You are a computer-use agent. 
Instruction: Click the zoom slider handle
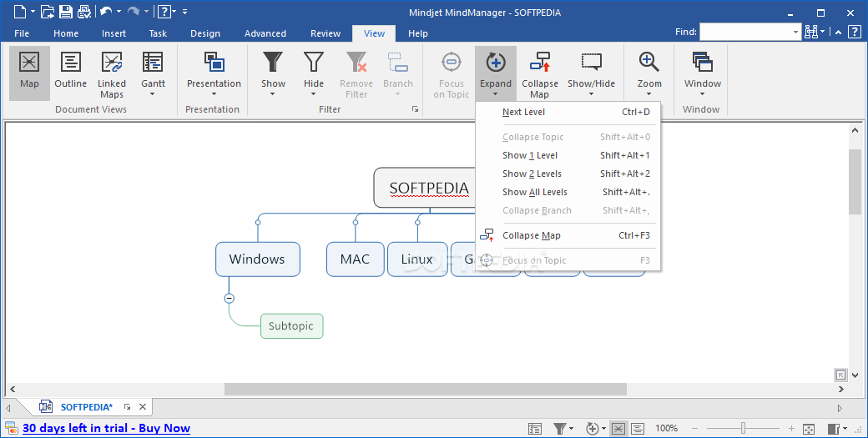pyautogui.click(x=744, y=428)
